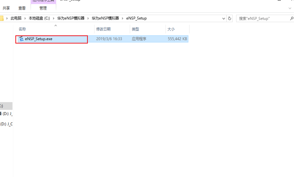The height and width of the screenshot is (177, 294).
Task: Open the 查看 ribbon tab
Action: point(22,8)
